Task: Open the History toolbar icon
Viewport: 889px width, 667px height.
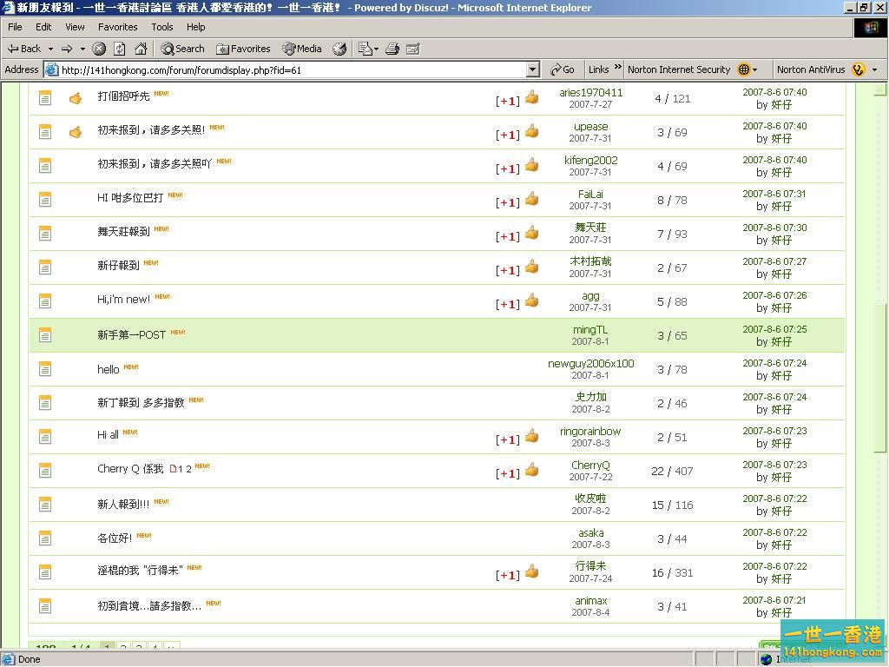Action: coord(339,49)
